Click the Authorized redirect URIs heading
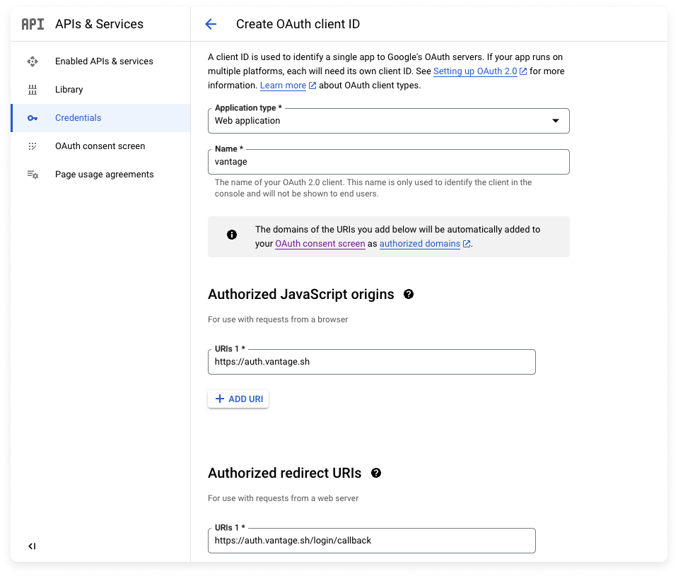The width and height of the screenshot is (678, 576). click(x=284, y=473)
